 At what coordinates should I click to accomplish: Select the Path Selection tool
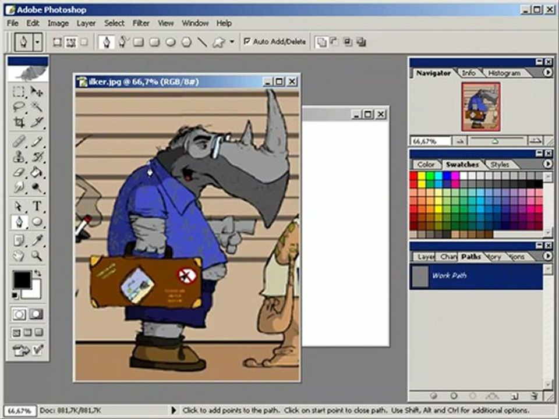pos(18,206)
